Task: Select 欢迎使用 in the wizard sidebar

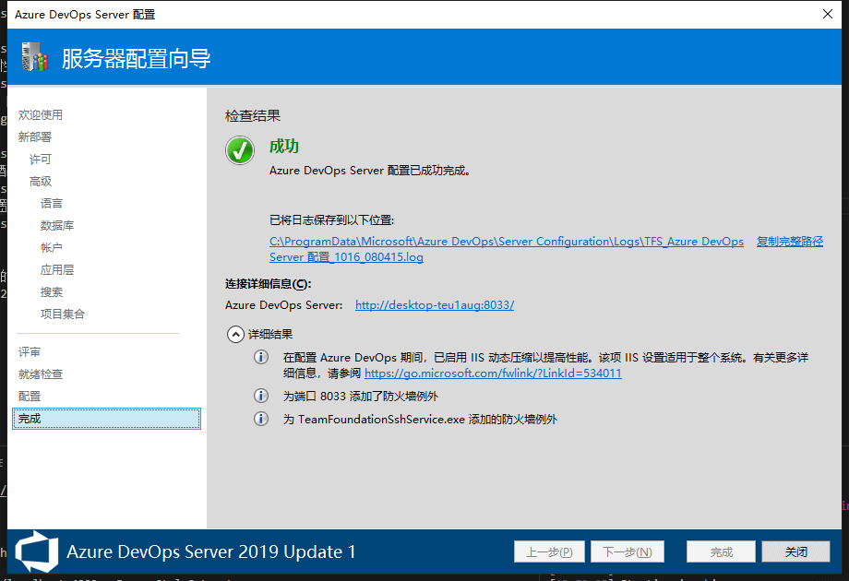Action: (41, 115)
